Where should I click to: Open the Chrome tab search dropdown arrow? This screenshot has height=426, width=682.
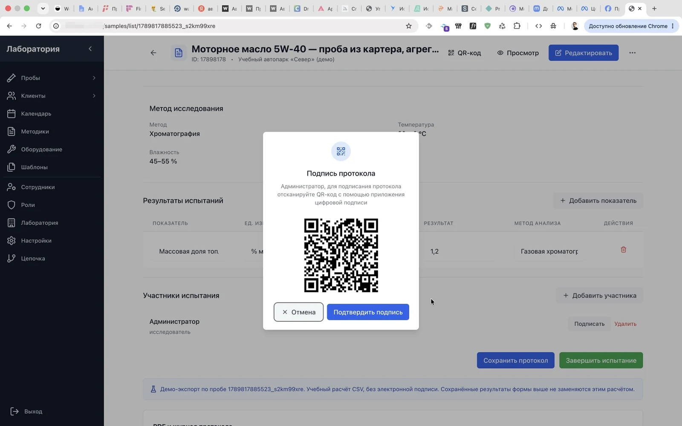point(43,9)
